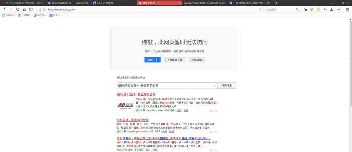Open the user account icon in title bar

333,3
